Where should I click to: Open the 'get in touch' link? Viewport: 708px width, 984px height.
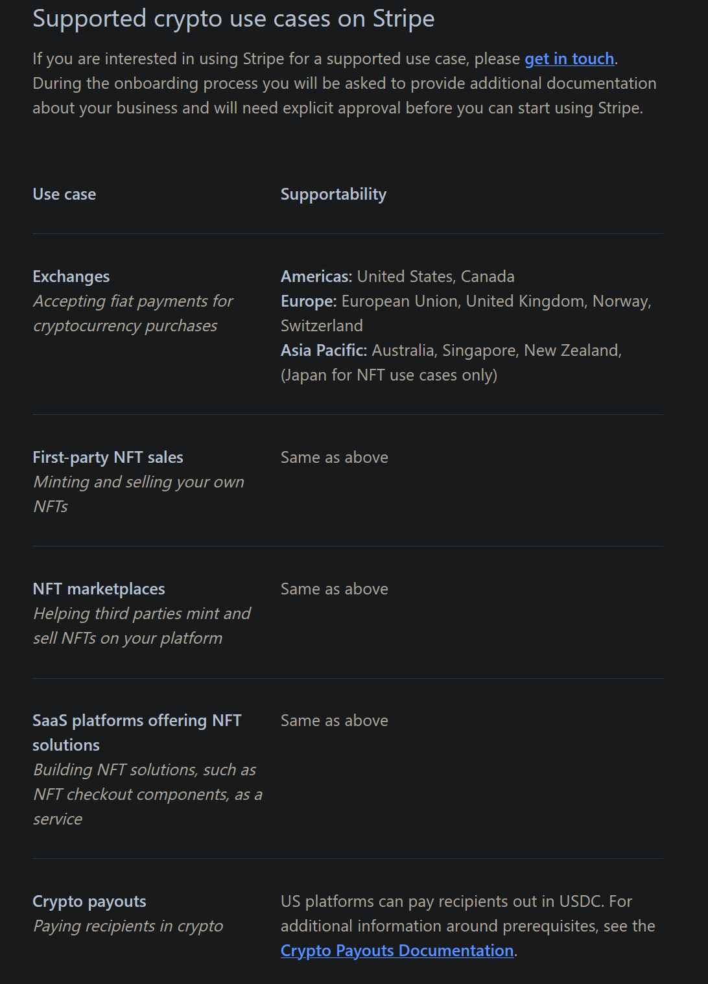coord(569,59)
